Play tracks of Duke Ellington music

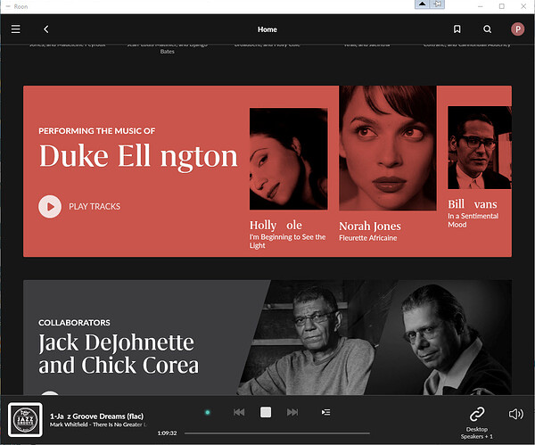[x=50, y=207]
